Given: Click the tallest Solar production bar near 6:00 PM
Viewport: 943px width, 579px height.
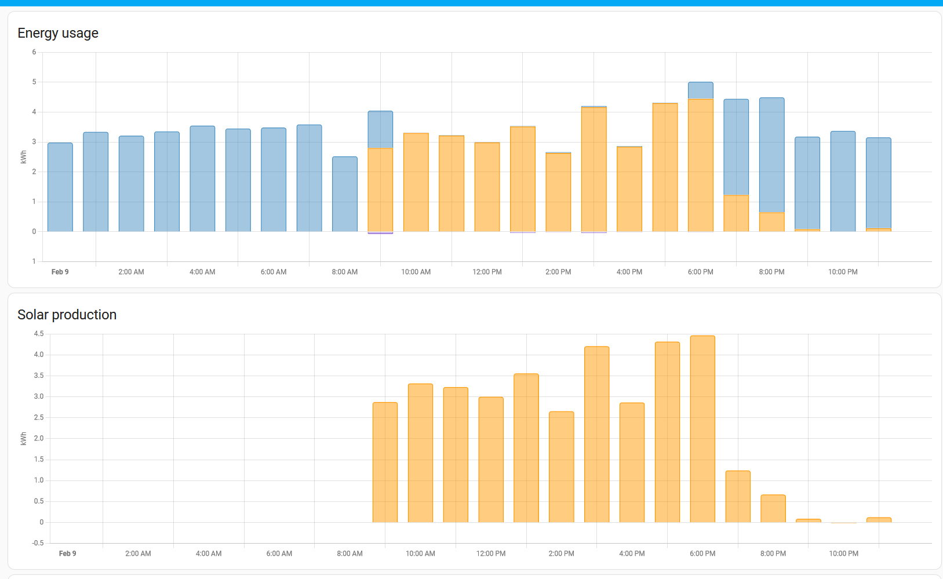Looking at the screenshot, I should (x=702, y=429).
